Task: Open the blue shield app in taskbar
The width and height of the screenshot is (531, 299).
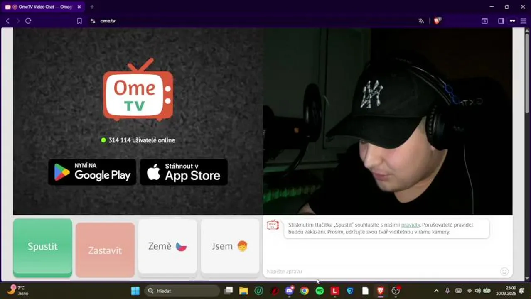Action: pos(350,291)
